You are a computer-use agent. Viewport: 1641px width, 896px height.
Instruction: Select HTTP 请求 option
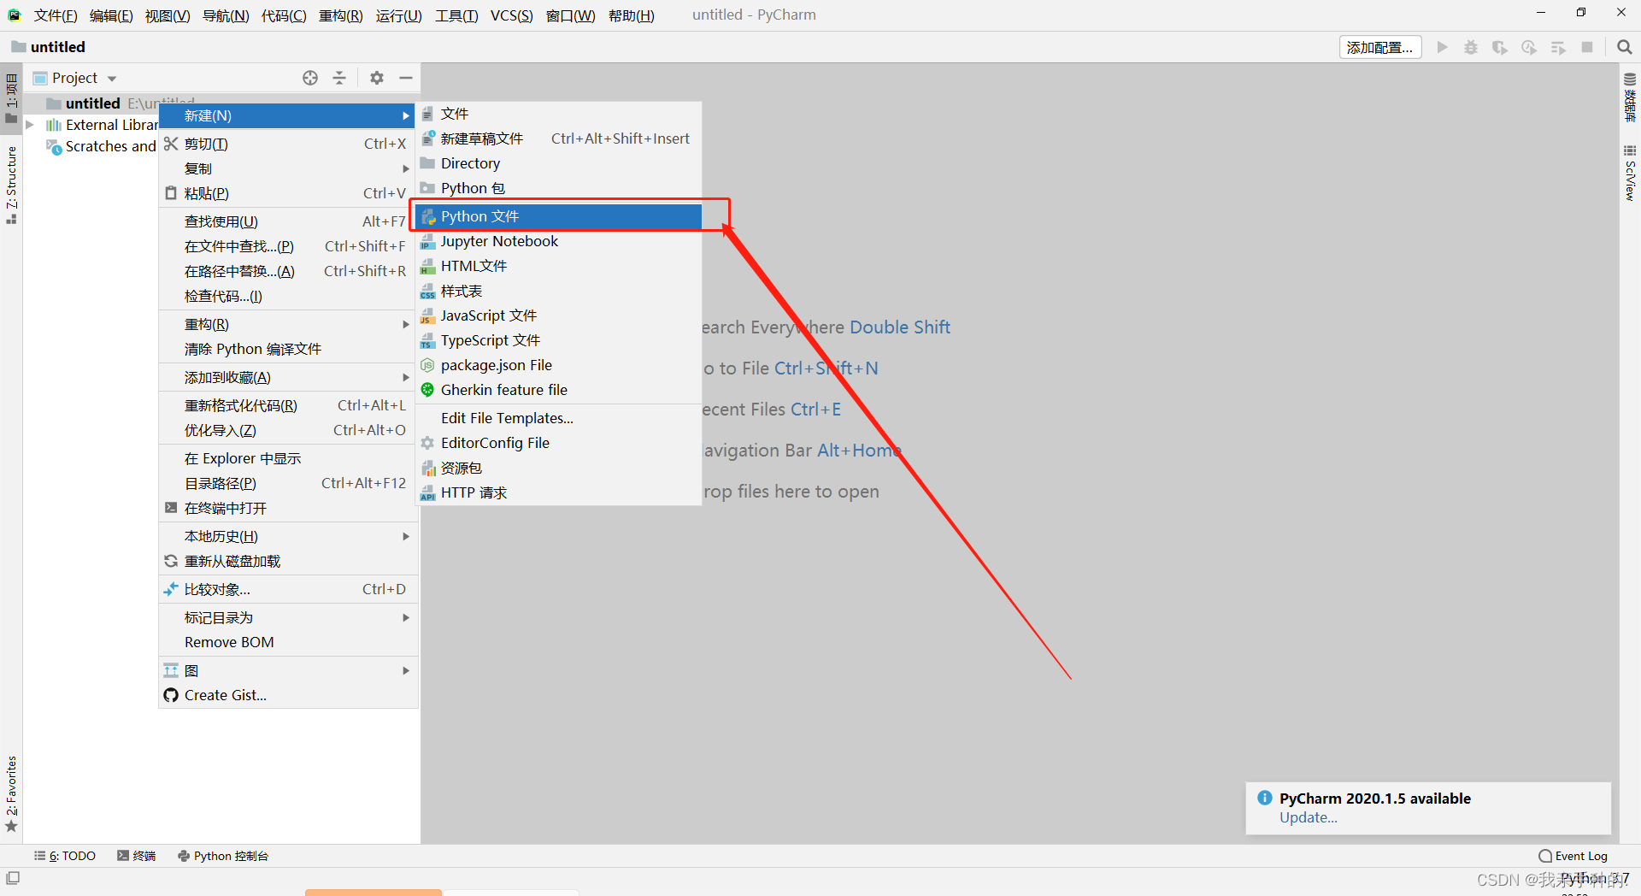click(559, 492)
